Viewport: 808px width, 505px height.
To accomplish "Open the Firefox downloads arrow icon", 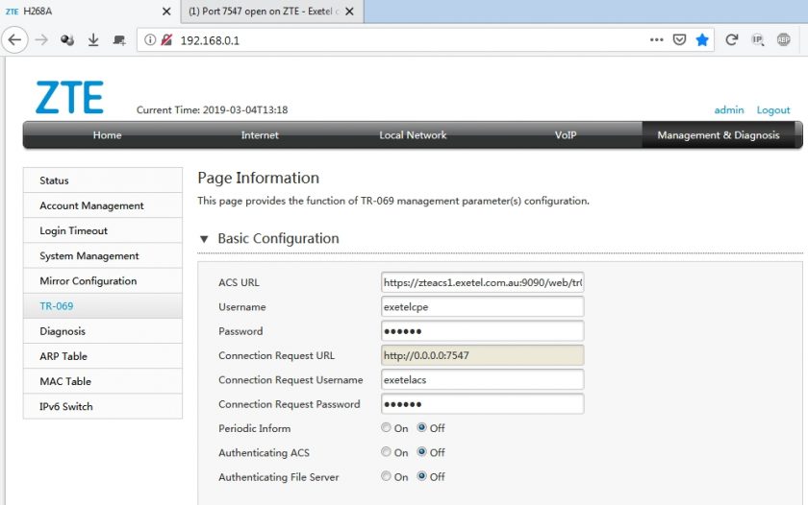I will (93, 40).
